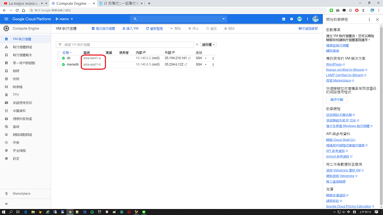Open the user account avatar
This screenshot has width=383, height=215.
[x=315, y=19]
